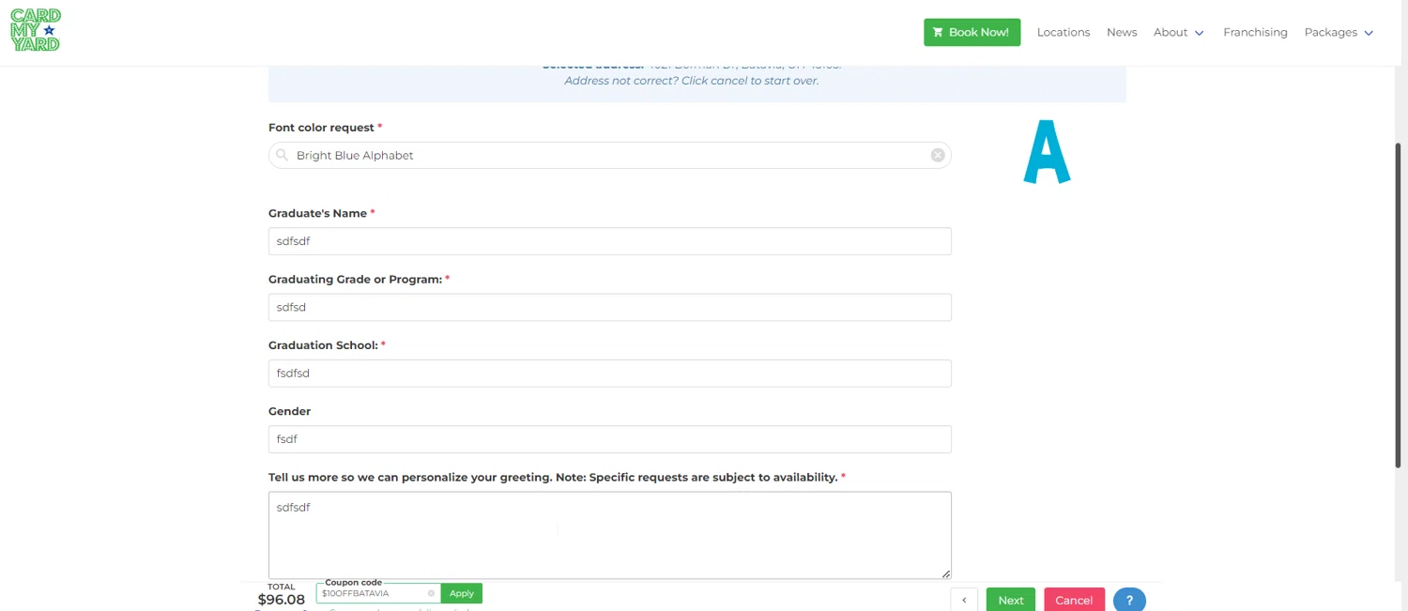Image resolution: width=1408 pixels, height=611 pixels.
Task: Open the Locations page
Action: click(x=1064, y=32)
